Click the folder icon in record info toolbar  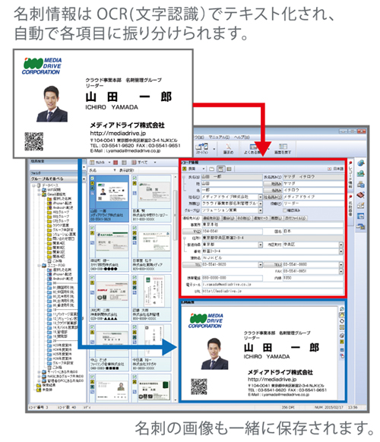point(212,169)
